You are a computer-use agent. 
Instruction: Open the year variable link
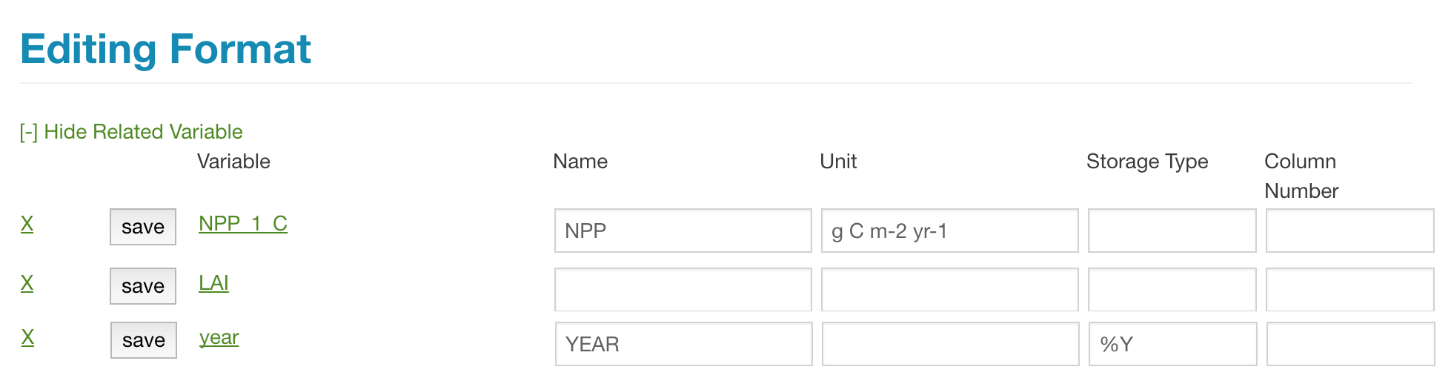[219, 337]
